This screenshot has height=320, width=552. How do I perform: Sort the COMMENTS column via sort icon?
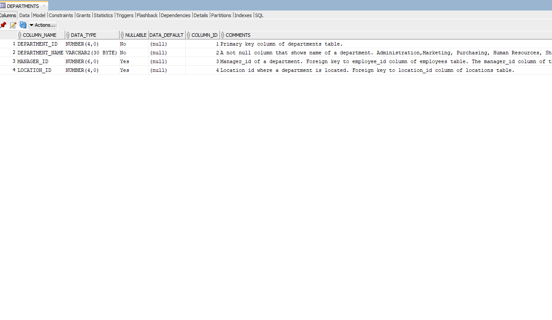tap(223, 35)
